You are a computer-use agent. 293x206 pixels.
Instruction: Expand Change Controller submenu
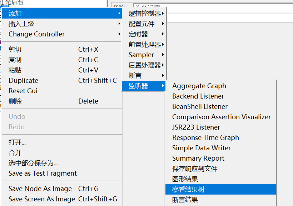pos(36,34)
